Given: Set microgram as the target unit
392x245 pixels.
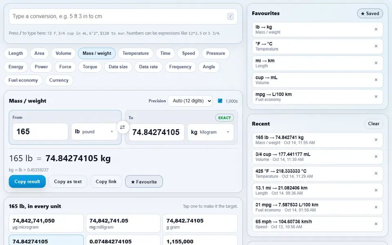Looking at the screenshot, I should [46, 223].
